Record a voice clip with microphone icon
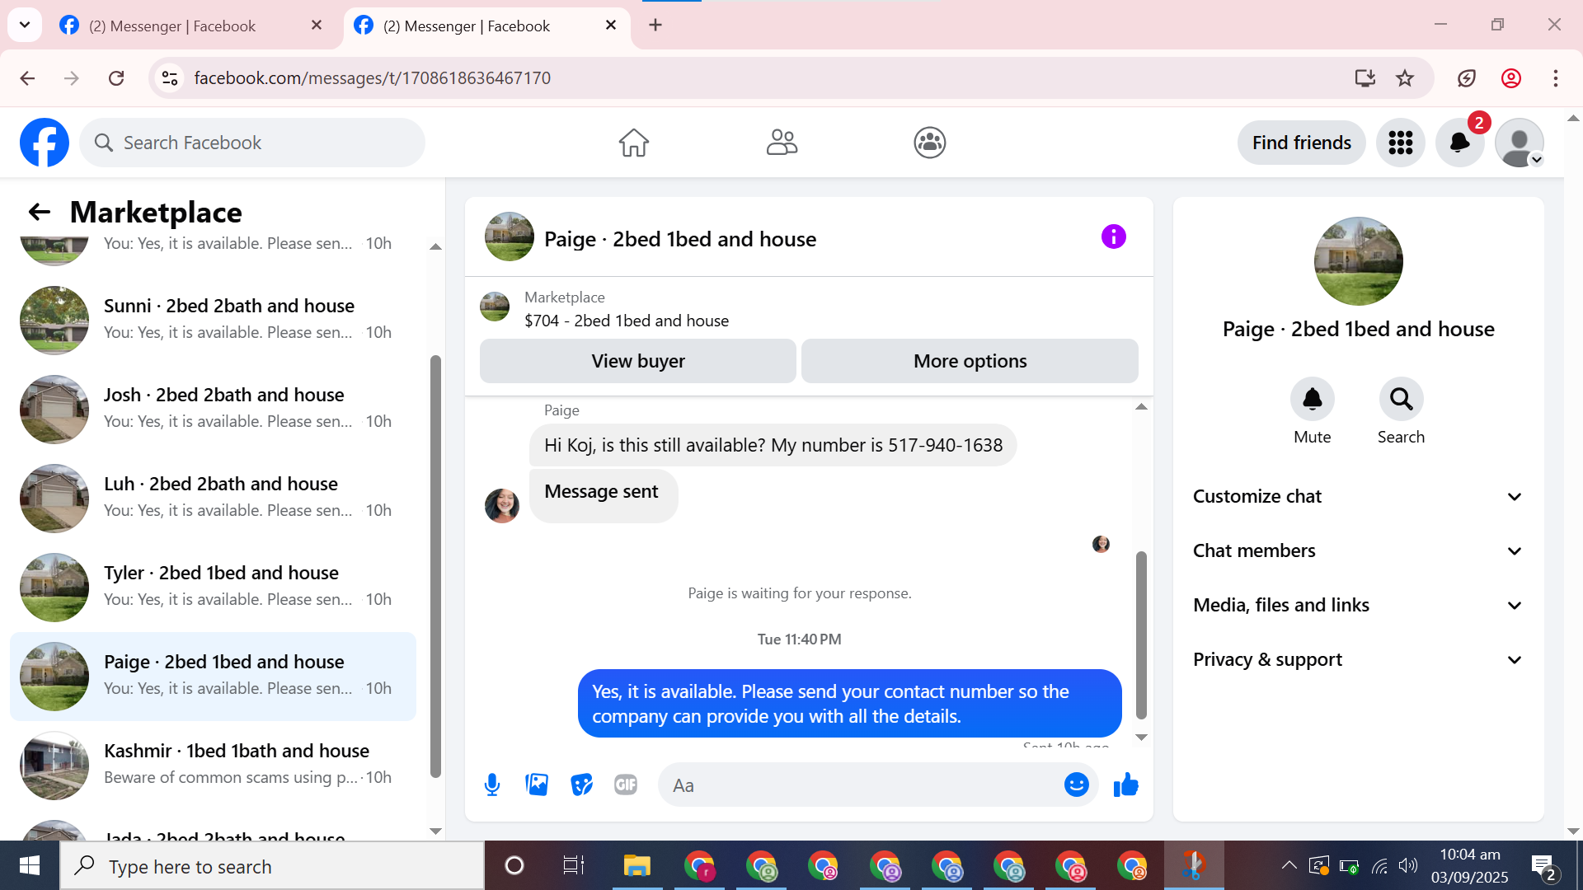This screenshot has width=1583, height=890. point(492,785)
